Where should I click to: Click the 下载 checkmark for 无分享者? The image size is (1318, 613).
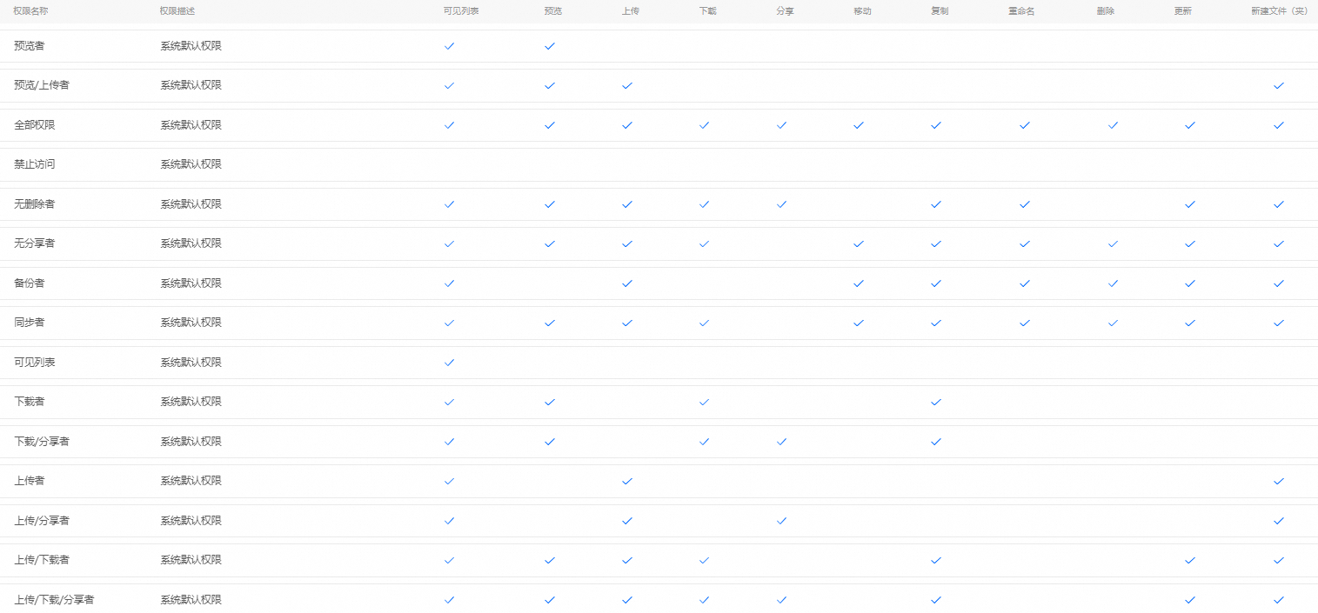coord(704,243)
